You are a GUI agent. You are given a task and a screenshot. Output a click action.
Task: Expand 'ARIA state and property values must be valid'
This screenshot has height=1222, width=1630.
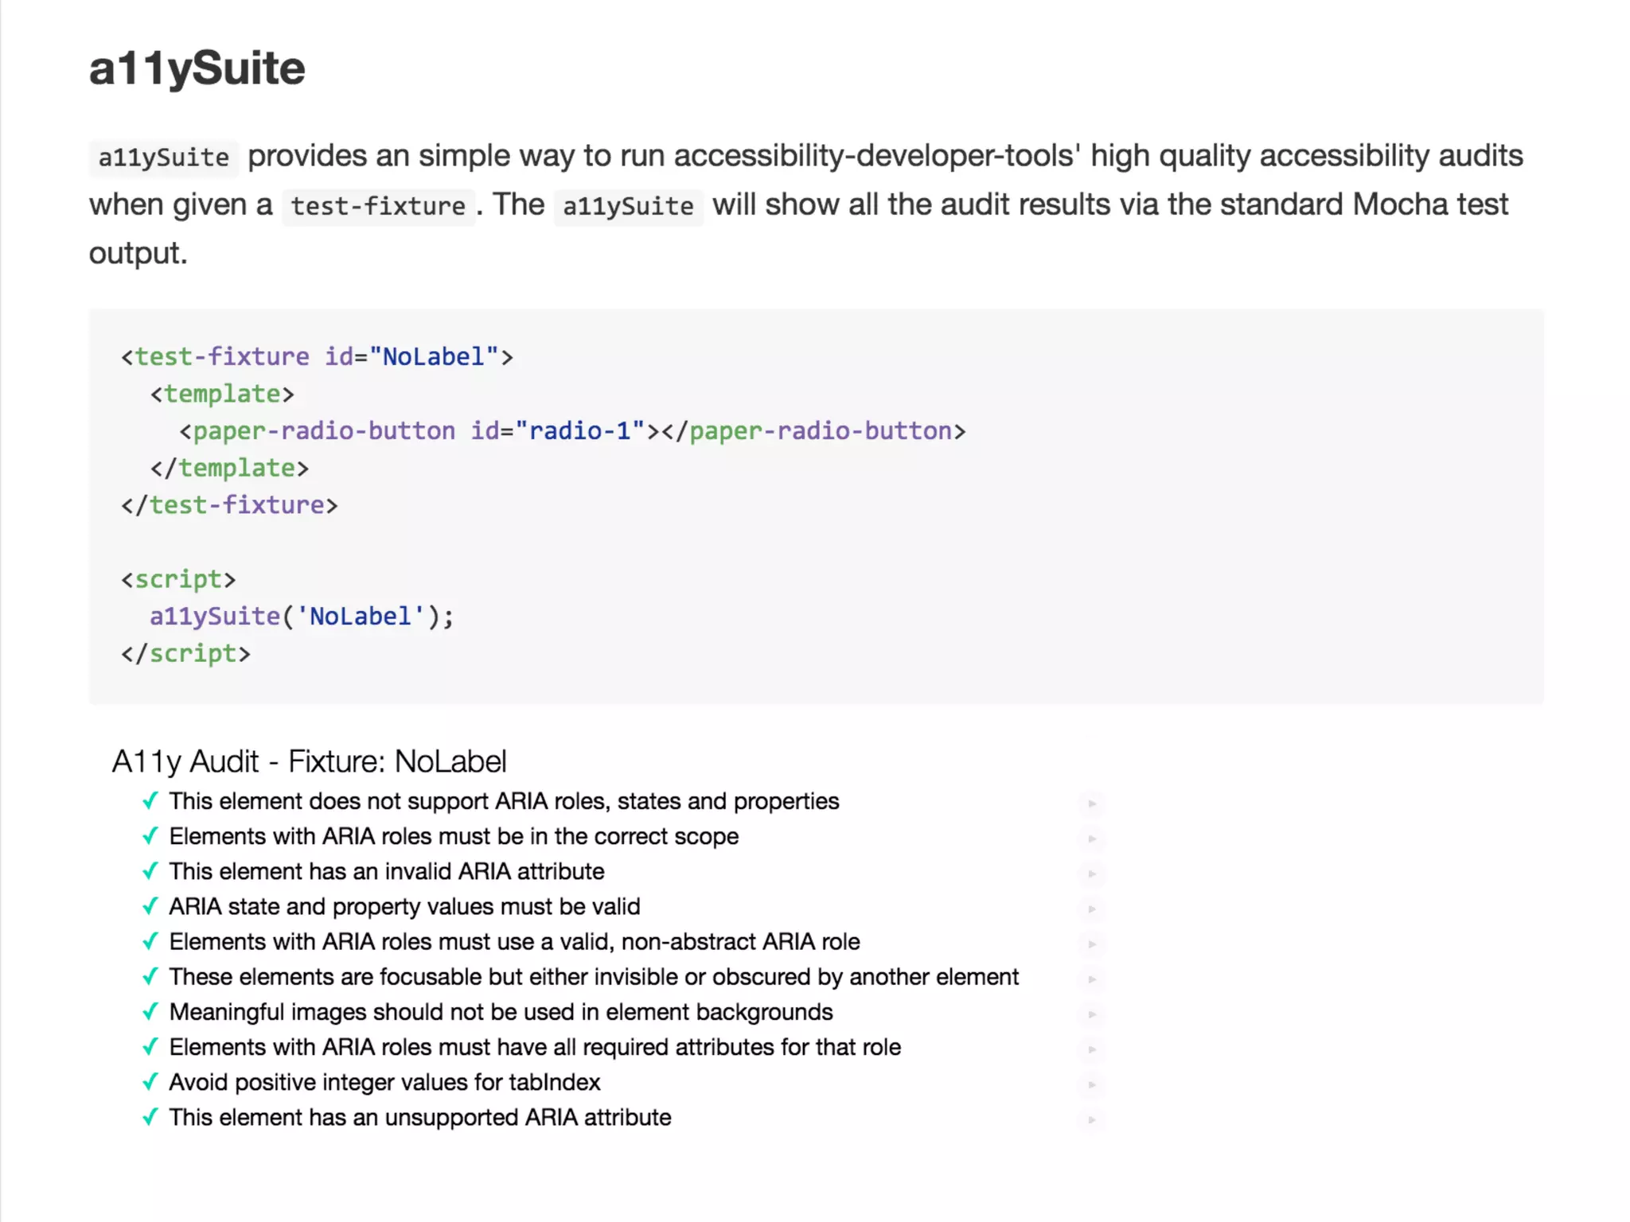(404, 906)
